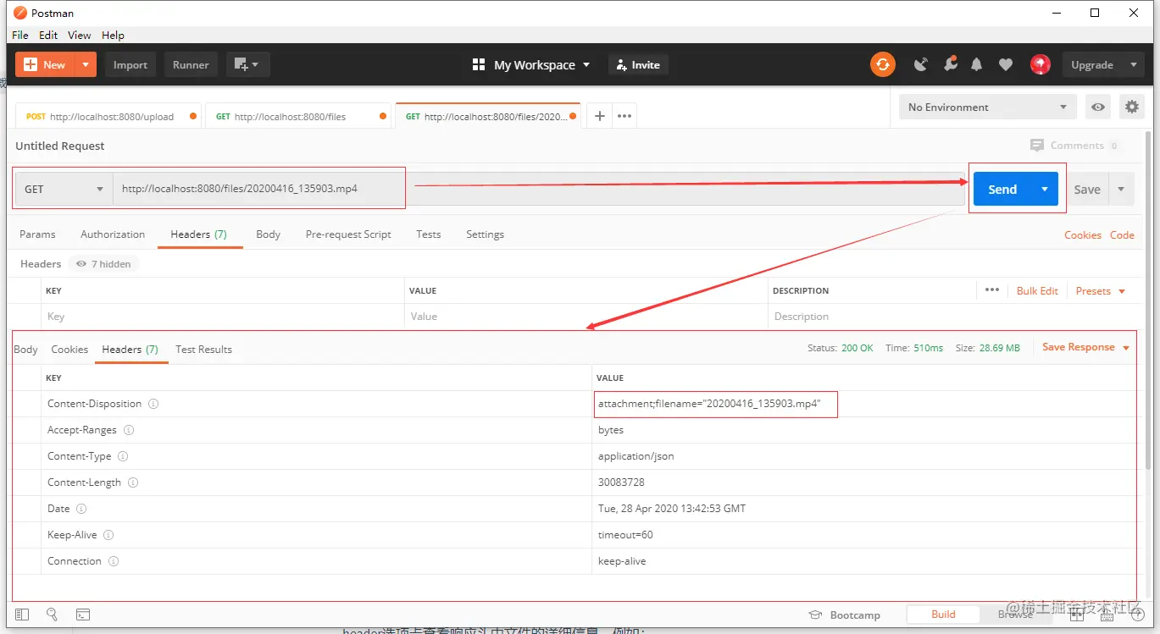Open the Presets dropdown
This screenshot has height=634, width=1160.
pyautogui.click(x=1100, y=291)
